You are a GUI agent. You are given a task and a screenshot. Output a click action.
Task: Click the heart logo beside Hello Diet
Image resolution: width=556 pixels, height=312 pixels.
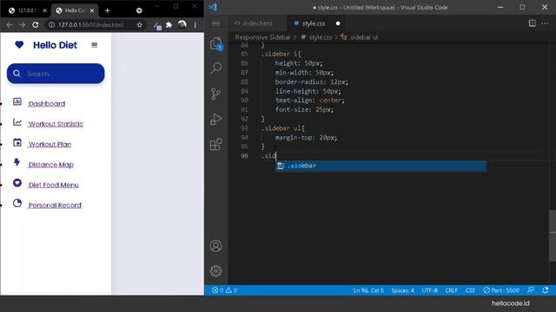[19, 44]
